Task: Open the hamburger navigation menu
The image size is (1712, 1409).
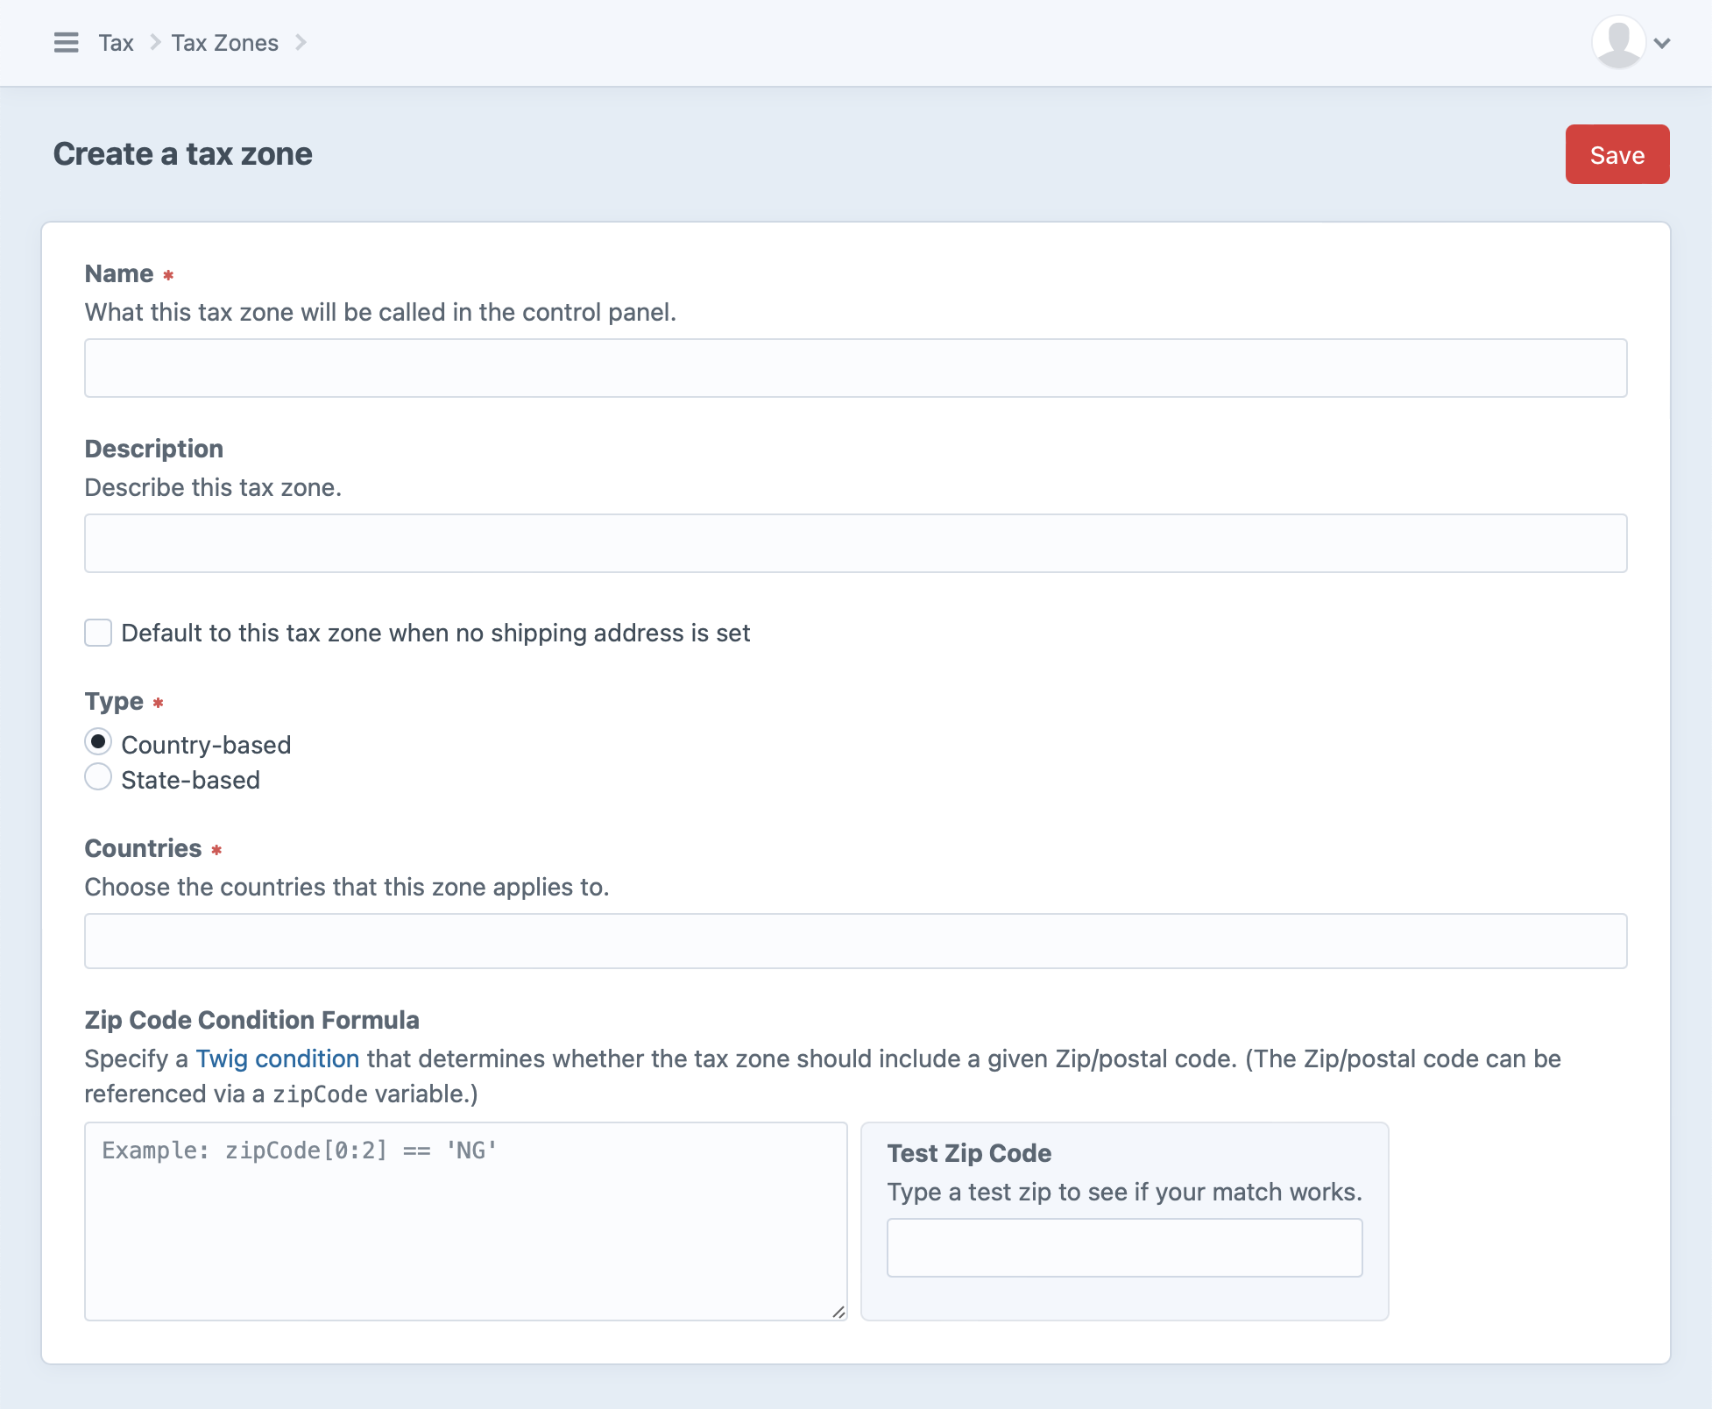Action: 66,42
